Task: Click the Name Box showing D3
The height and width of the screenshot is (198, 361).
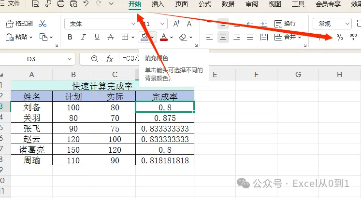Action: pos(31,59)
